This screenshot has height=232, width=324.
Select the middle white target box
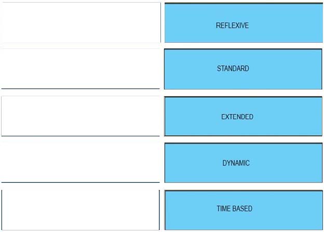click(x=80, y=116)
